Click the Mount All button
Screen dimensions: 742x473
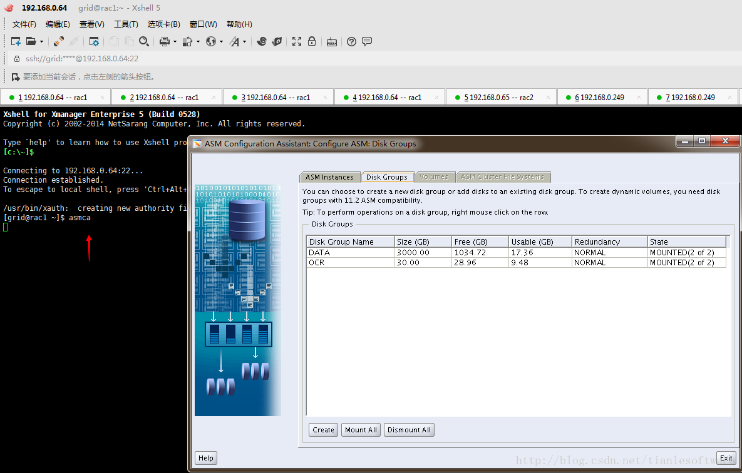click(x=361, y=430)
